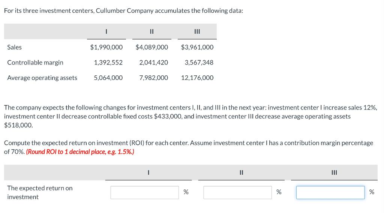384x213 pixels.
Task: Click the 7,982,000 operating assets value
Action: pyautogui.click(x=154, y=78)
